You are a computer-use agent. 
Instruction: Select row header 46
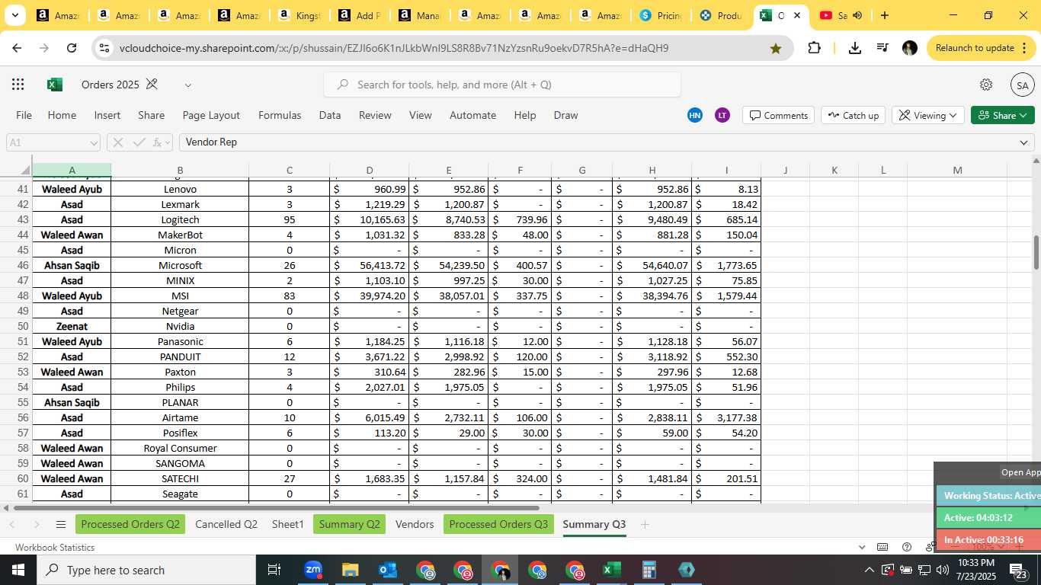click(16, 265)
